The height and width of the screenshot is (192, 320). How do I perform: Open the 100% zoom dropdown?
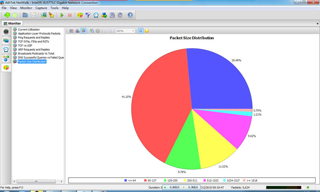[x=133, y=31]
